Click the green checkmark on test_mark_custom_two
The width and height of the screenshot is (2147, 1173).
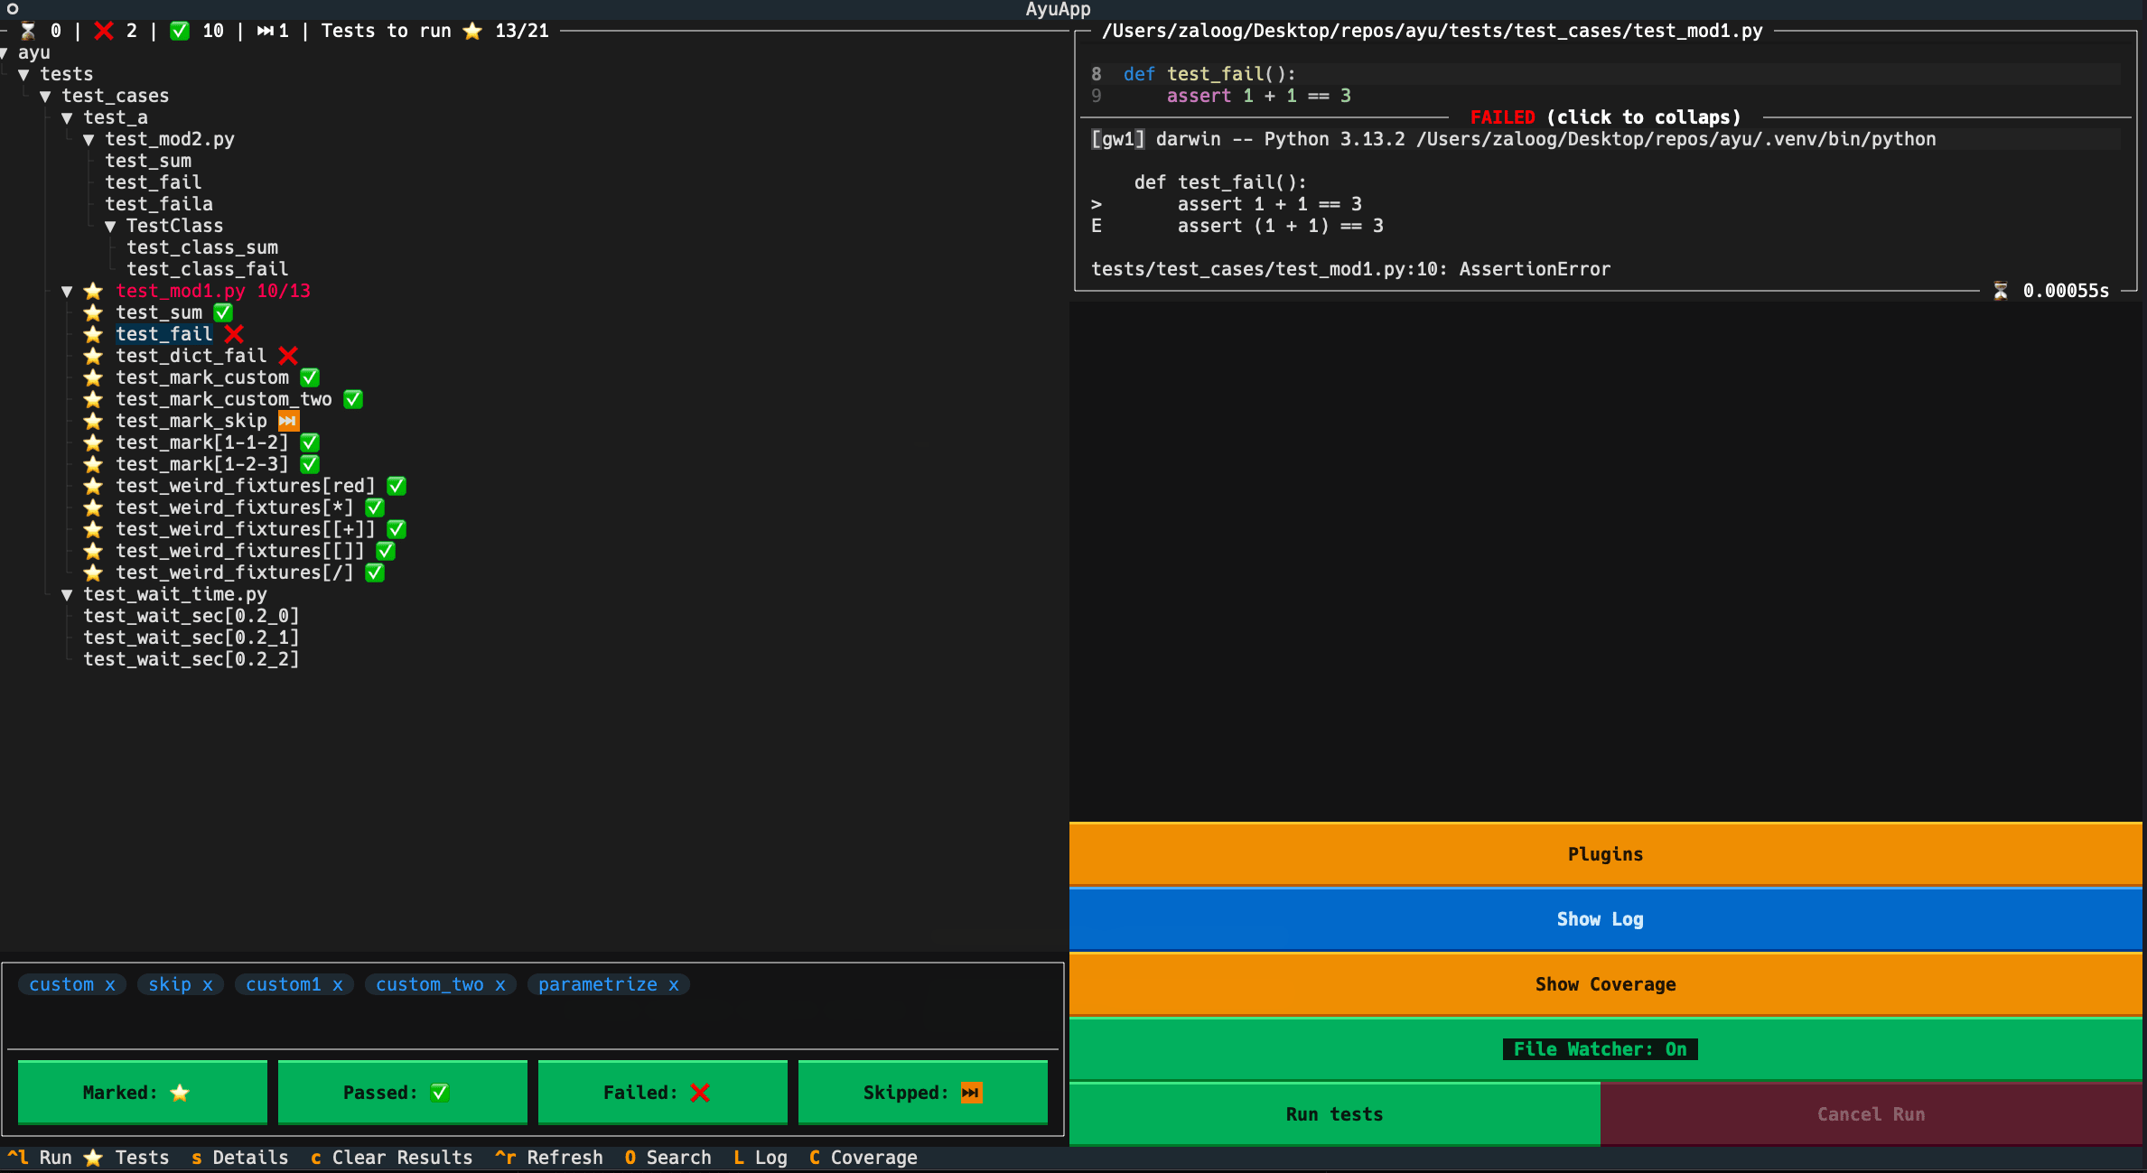coord(353,399)
